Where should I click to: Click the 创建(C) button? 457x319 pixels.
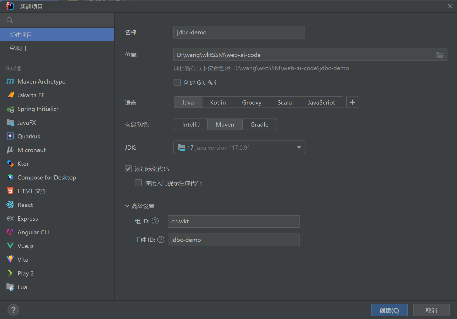(389, 310)
